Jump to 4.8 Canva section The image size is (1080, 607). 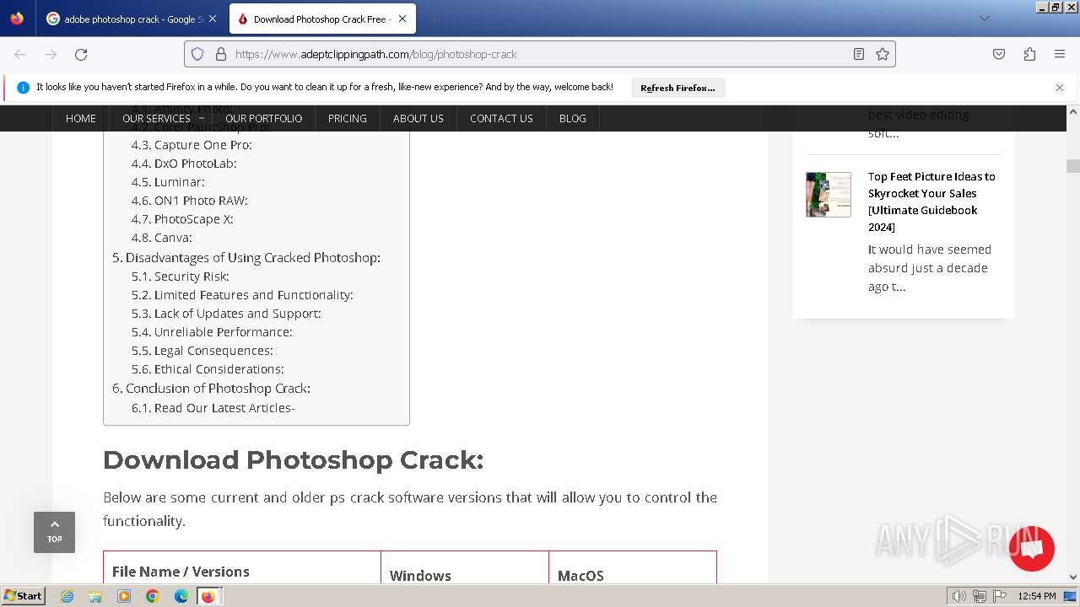pyautogui.click(x=162, y=238)
